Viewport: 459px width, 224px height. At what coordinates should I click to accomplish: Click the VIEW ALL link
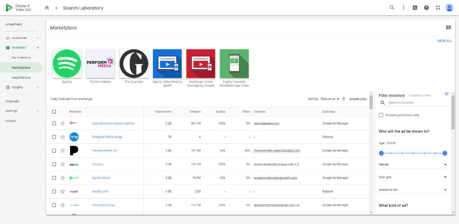pyautogui.click(x=444, y=41)
